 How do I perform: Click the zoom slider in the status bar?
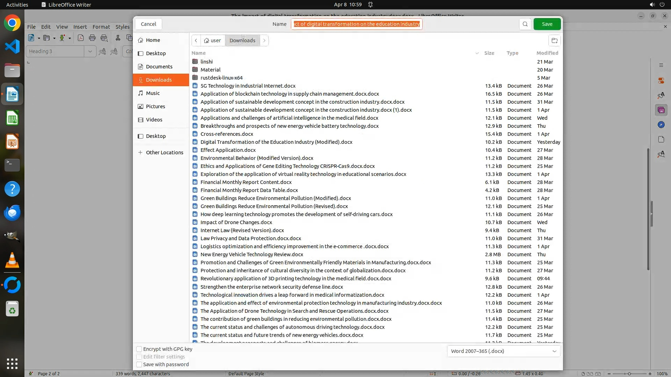(x=629, y=374)
